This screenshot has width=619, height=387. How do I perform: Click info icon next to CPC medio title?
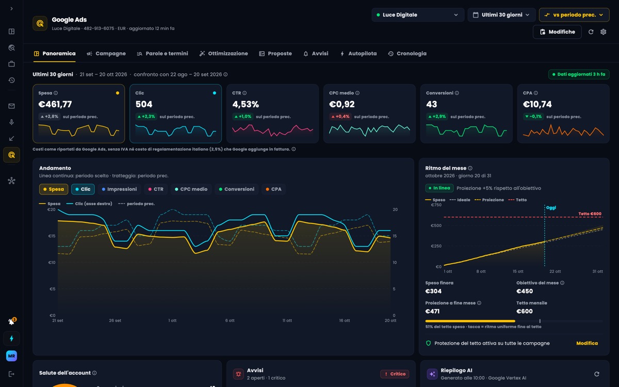(x=357, y=93)
